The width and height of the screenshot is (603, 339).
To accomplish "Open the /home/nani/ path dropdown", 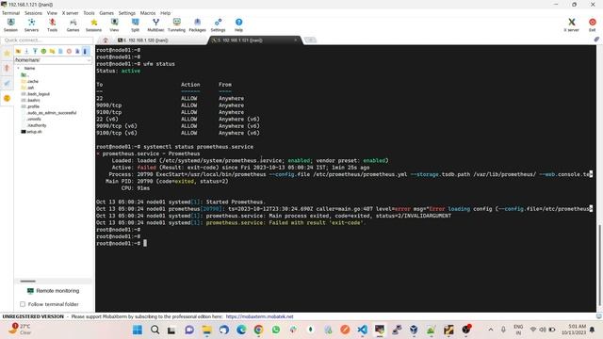I will pos(89,60).
